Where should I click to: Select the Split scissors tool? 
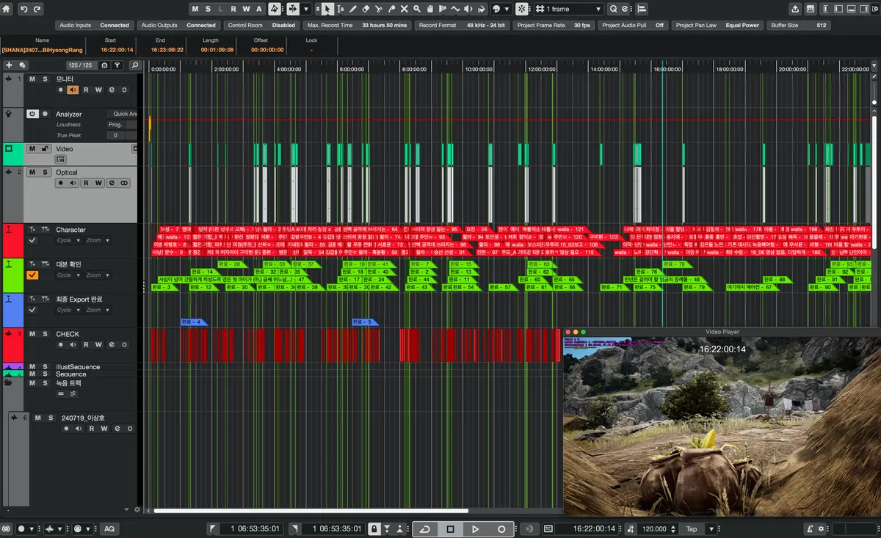coord(379,9)
